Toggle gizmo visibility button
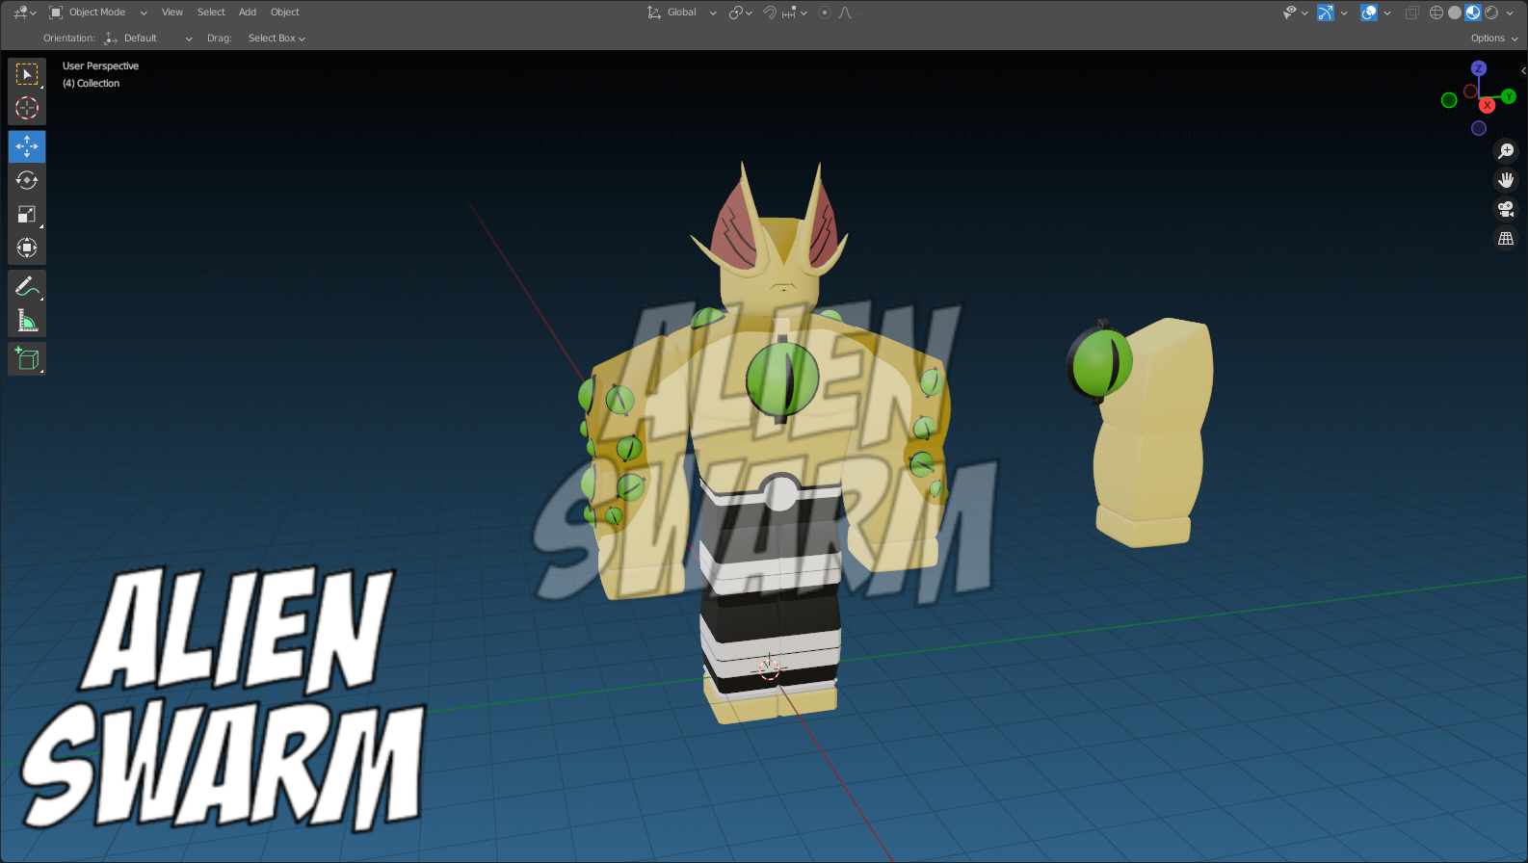Screen dimensions: 1528x863 pyautogui.click(x=1327, y=13)
